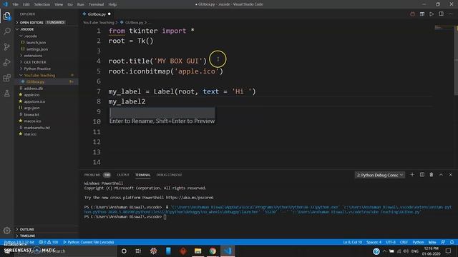458x257 pixels.
Task: Open the File menu
Action: coord(15,4)
